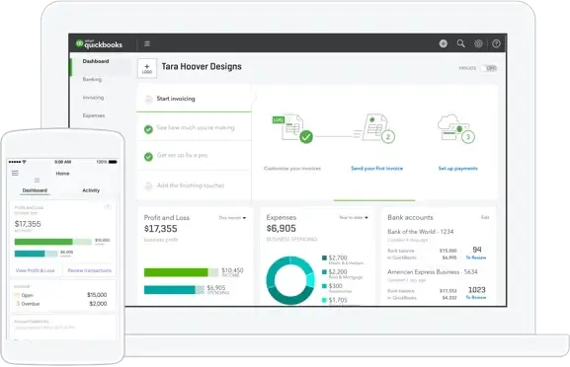Click the $2,200 Rent & Mortgage legend swatch
This screenshot has width=570, height=367.
tap(324, 272)
